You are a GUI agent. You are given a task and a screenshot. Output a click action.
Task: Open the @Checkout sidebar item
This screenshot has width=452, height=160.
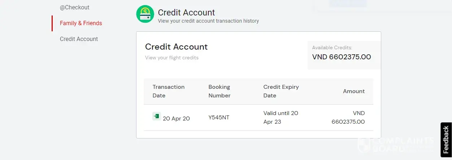(75, 7)
